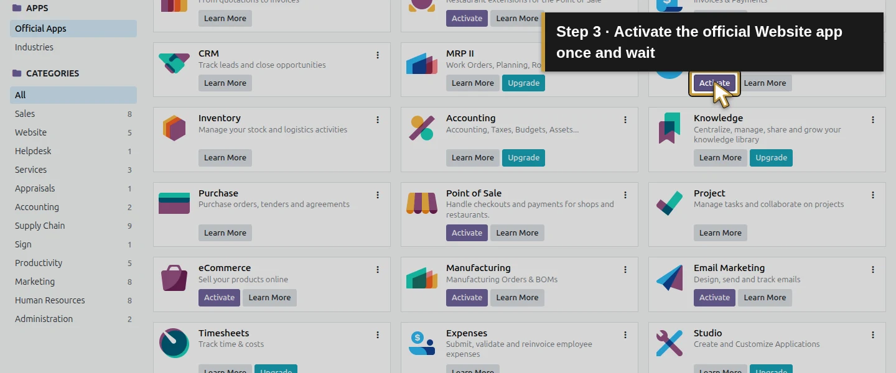Click the Accounting app percent icon

tap(422, 128)
